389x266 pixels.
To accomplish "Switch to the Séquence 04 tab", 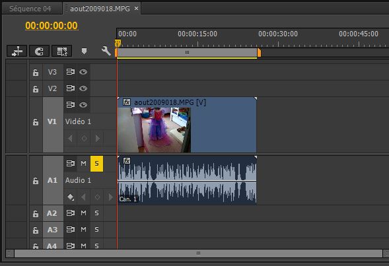I will pos(30,9).
